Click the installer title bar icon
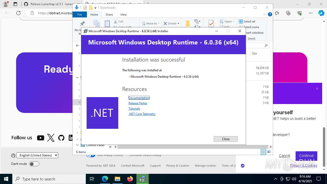The height and width of the screenshot is (184, 327). coord(86,31)
